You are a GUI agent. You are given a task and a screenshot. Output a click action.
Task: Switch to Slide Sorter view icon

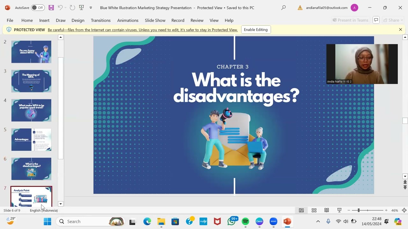(314, 210)
